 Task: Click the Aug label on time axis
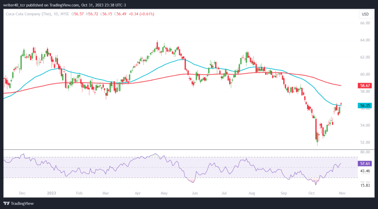pyautogui.click(x=252, y=193)
